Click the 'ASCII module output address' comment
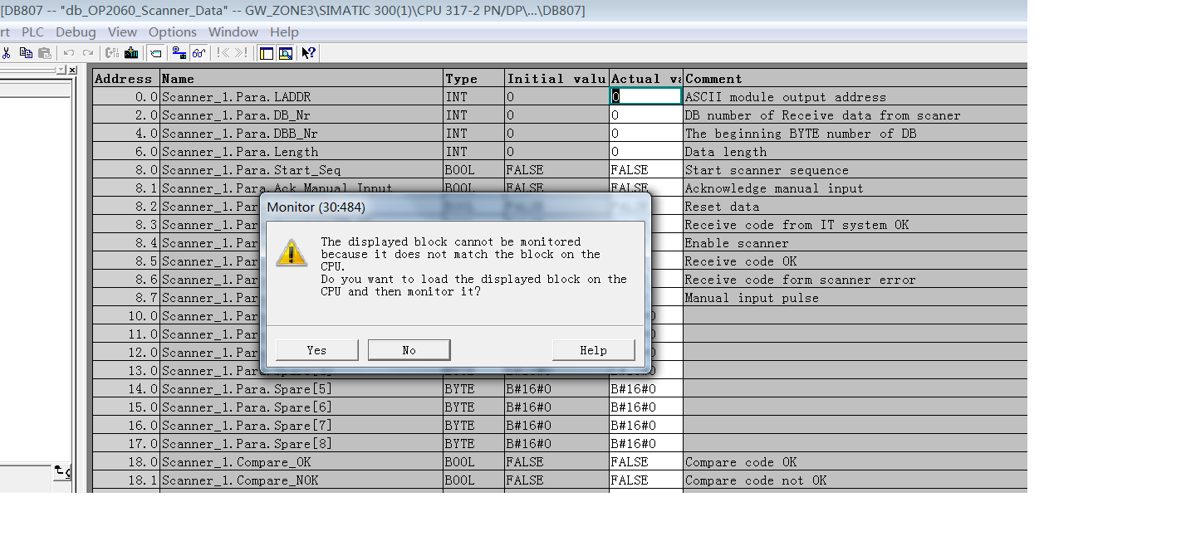This screenshot has width=1196, height=541. 786,97
